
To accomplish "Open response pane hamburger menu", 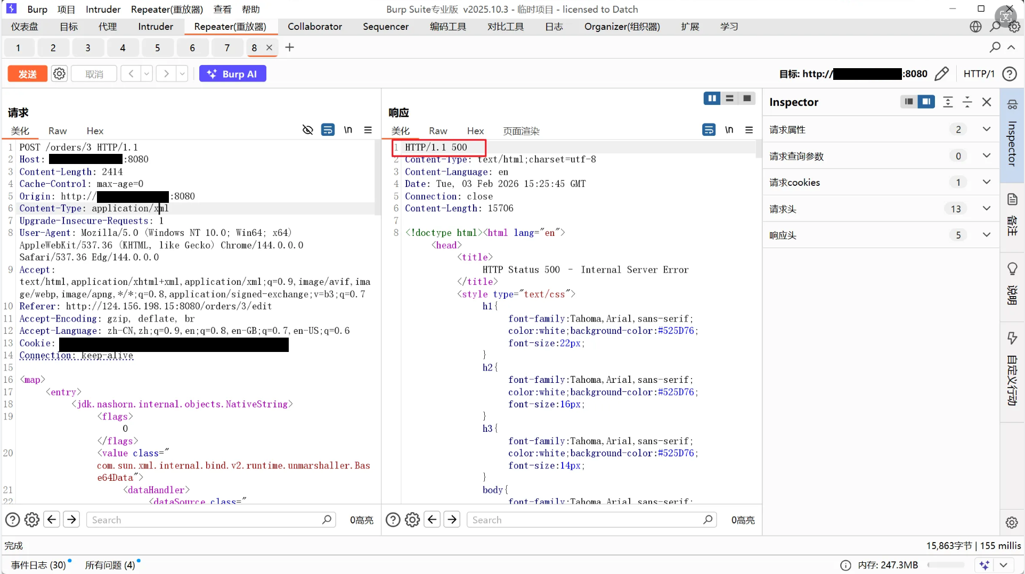I will pyautogui.click(x=749, y=130).
